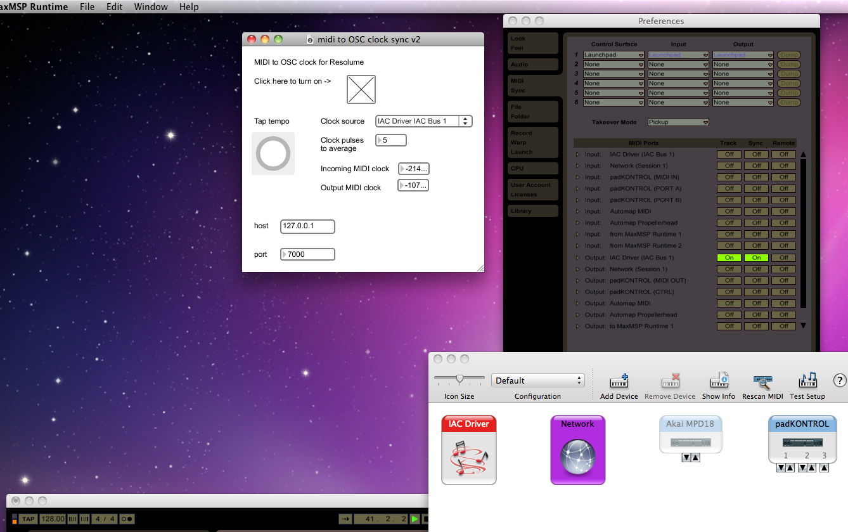Image resolution: width=848 pixels, height=532 pixels.
Task: Enable Track for Input IAC Driver Bus 1
Action: tap(728, 154)
